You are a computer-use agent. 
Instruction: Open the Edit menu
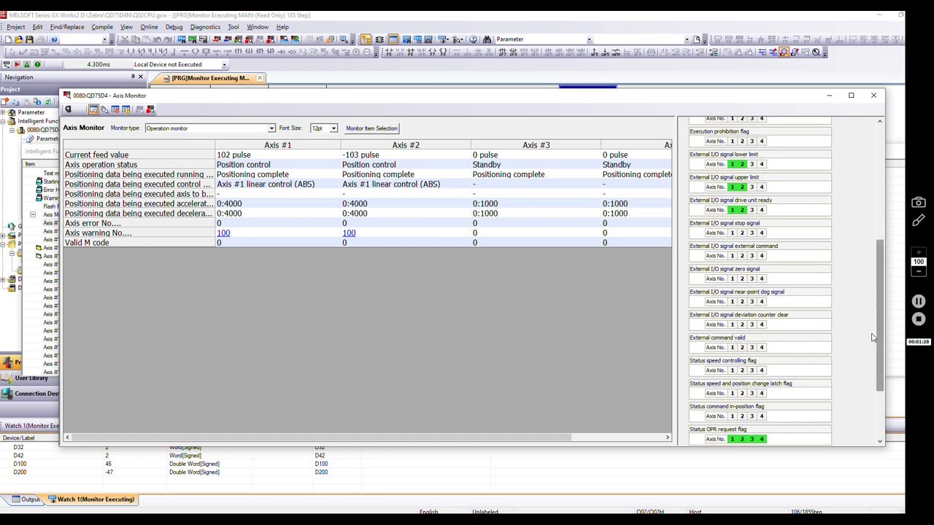37,27
